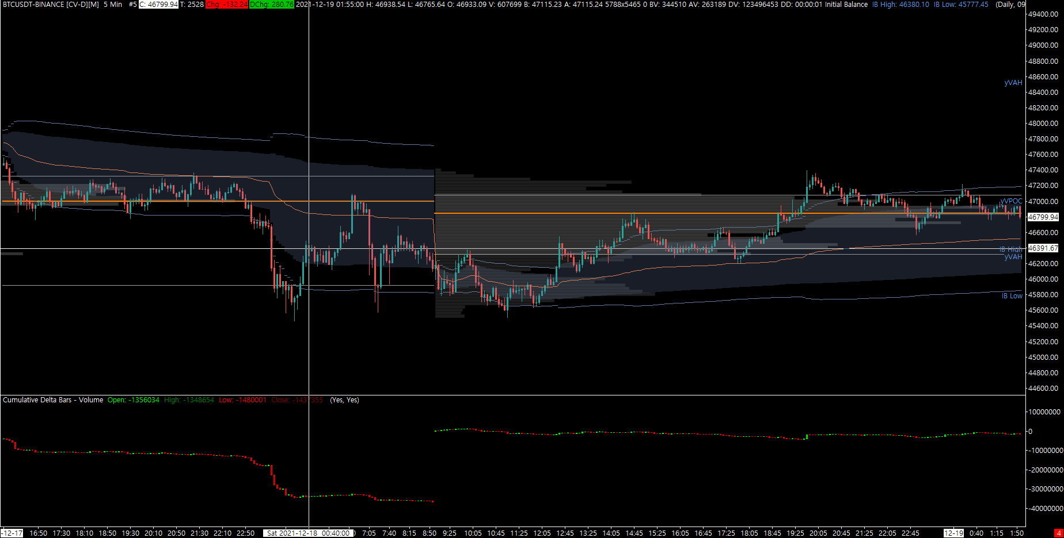Click the 'Open: -1356034' value in the delta panel
The height and width of the screenshot is (538, 1064).
(x=134, y=400)
